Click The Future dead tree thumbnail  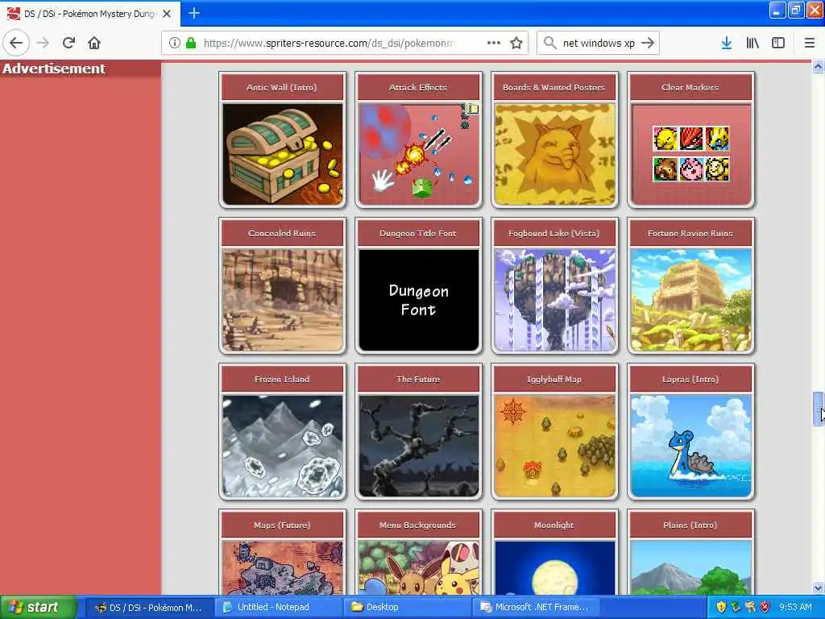click(418, 446)
